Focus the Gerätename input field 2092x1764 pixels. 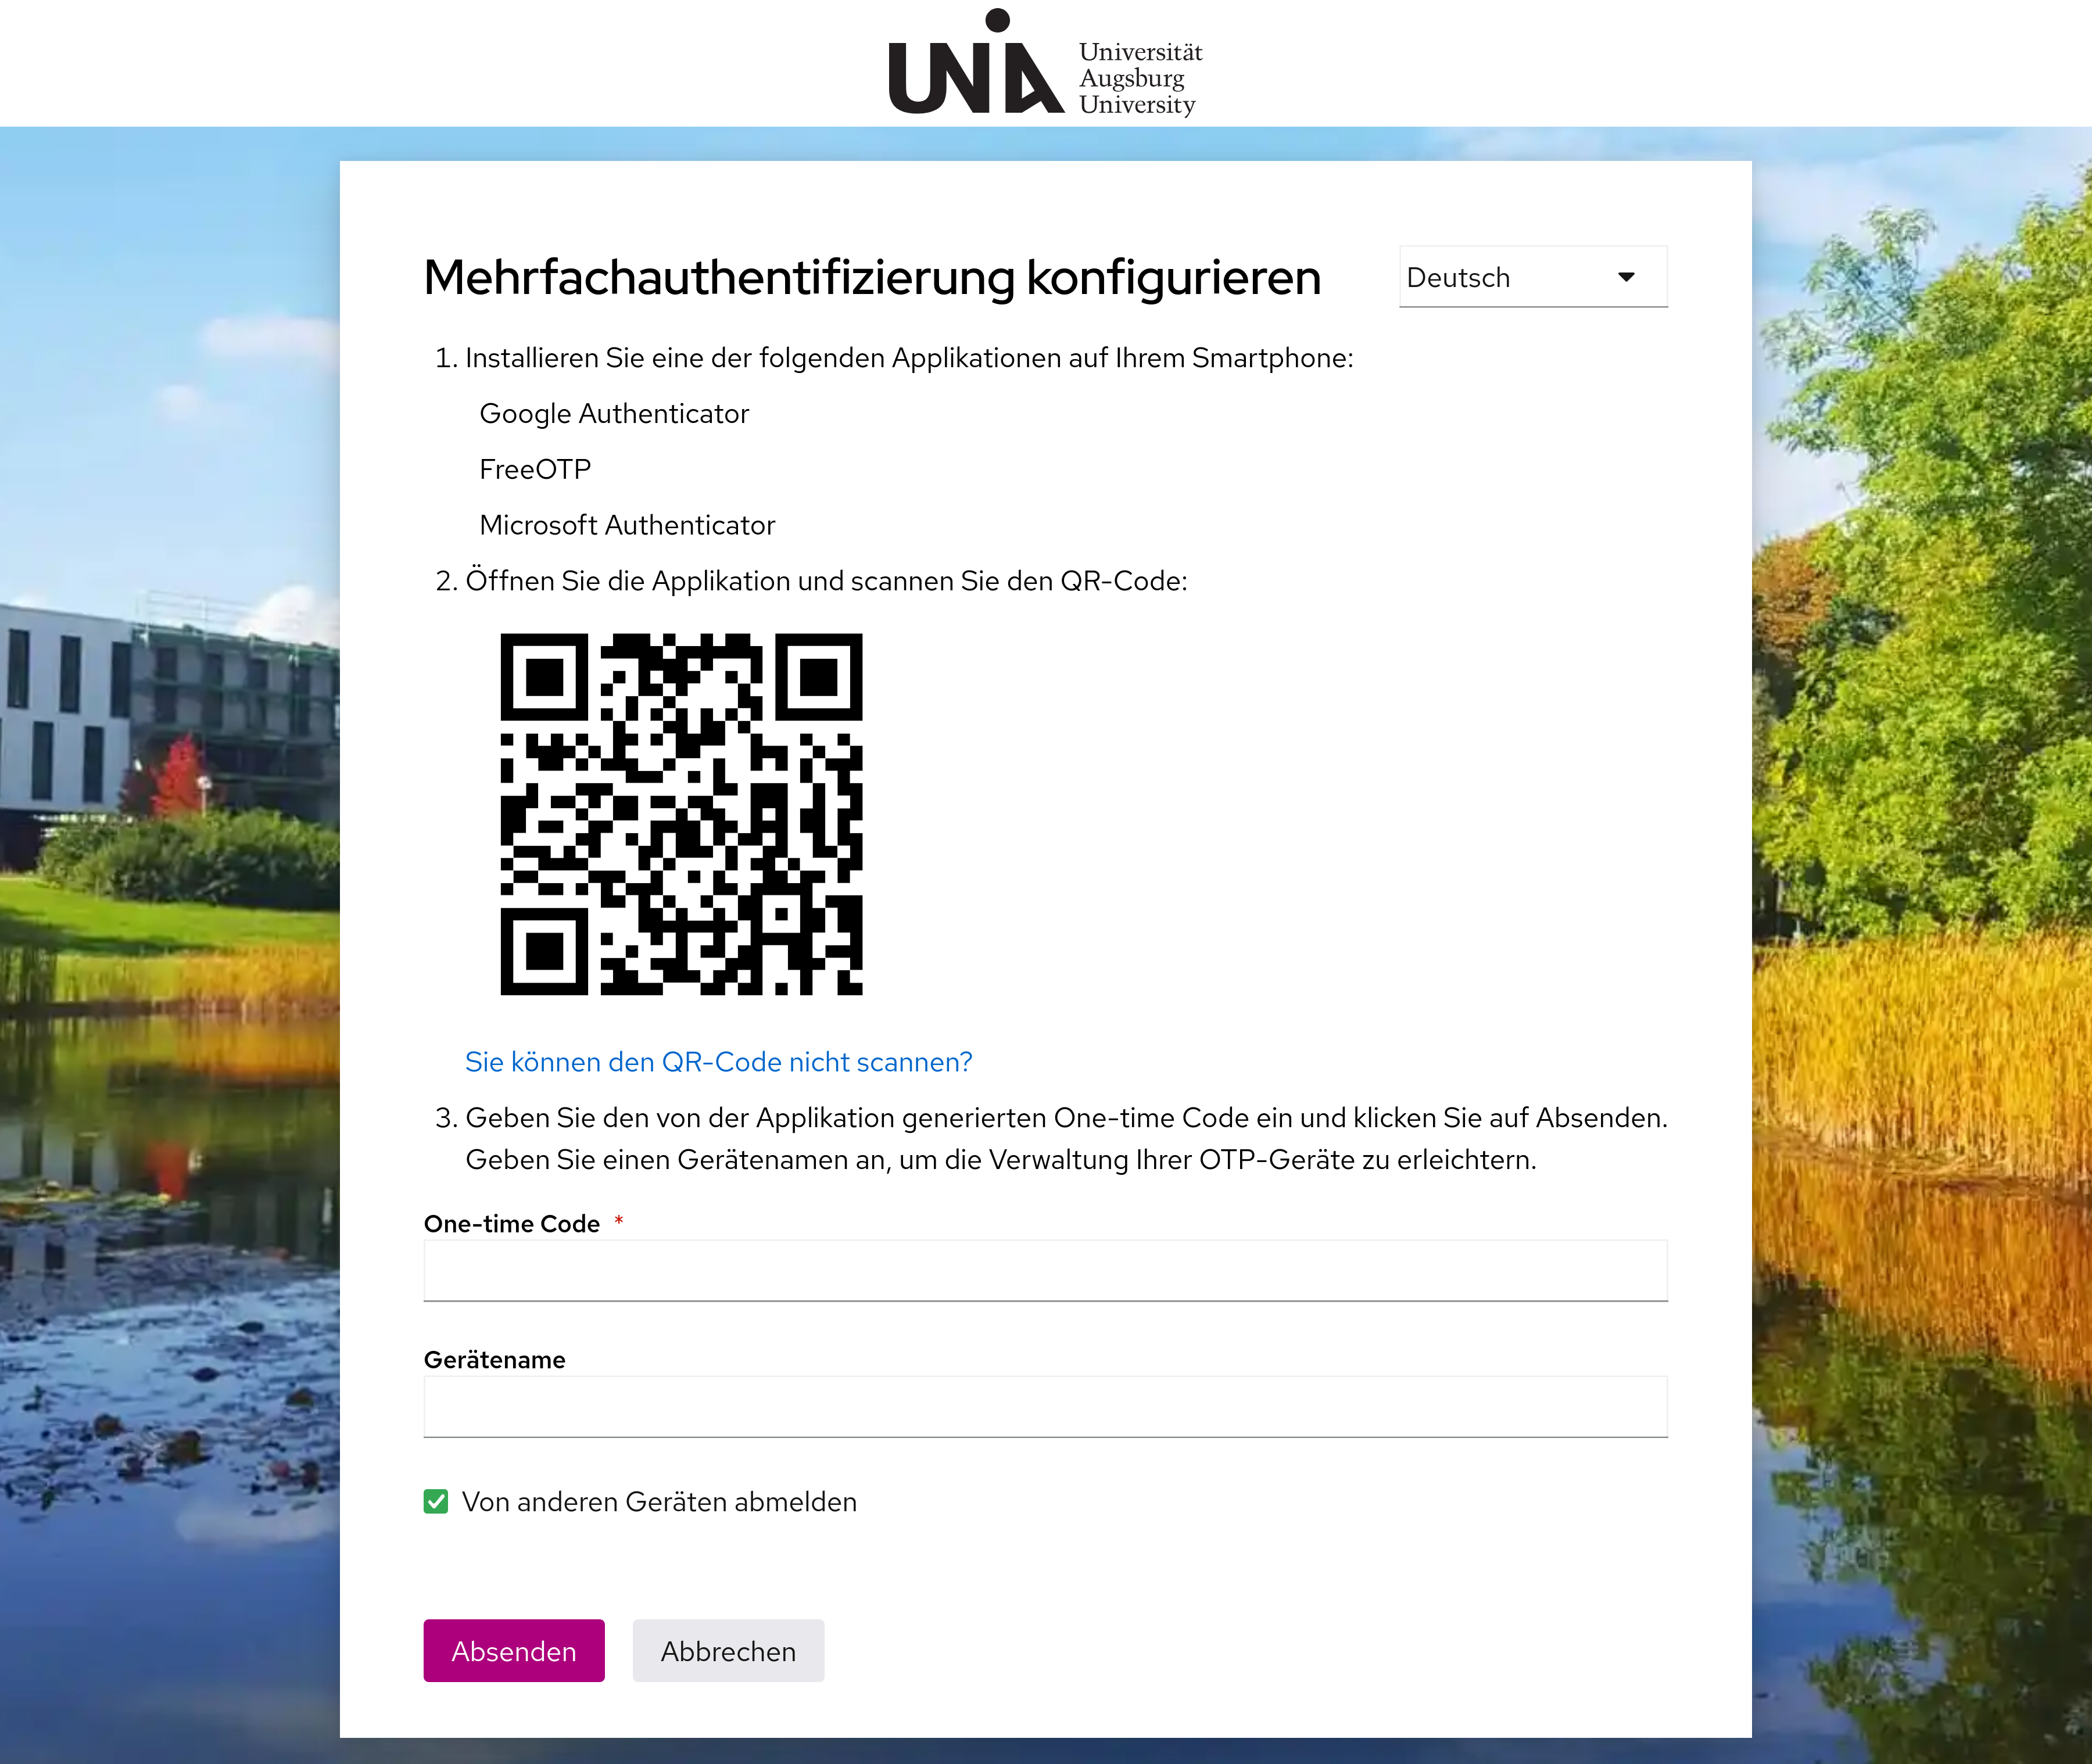(x=1045, y=1406)
